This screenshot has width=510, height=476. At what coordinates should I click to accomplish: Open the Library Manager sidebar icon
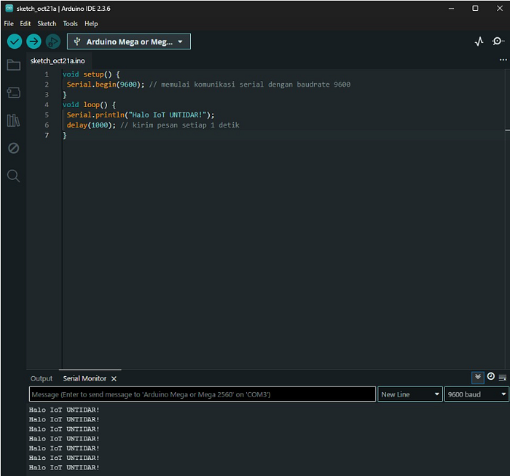14,120
